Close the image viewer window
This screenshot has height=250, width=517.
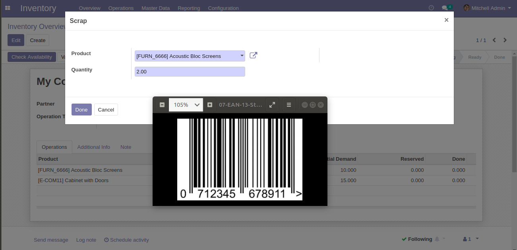(321, 105)
